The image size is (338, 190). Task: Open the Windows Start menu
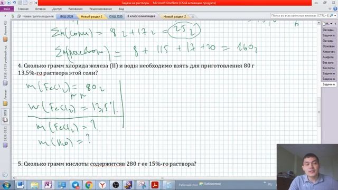point(6,185)
